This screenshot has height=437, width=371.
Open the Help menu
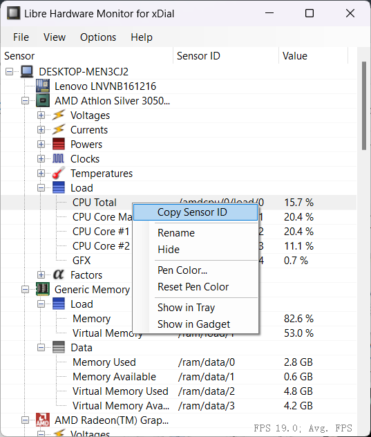pyautogui.click(x=142, y=37)
